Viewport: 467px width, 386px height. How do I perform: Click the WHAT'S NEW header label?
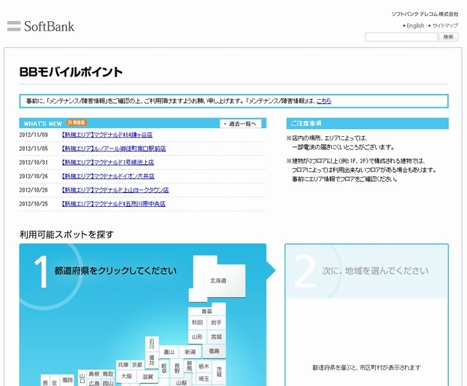(x=42, y=124)
